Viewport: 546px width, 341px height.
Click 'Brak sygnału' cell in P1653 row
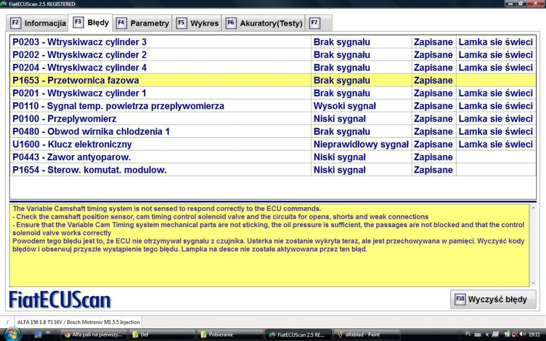coord(361,80)
